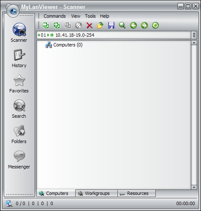
Task: Click the red X delete icon
Action: click(x=90, y=26)
